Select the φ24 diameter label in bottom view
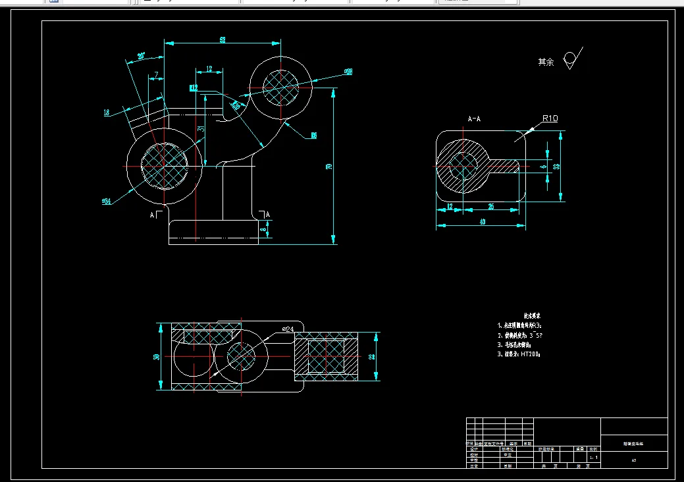Screen dimensions: 684x482 pyautogui.click(x=288, y=329)
